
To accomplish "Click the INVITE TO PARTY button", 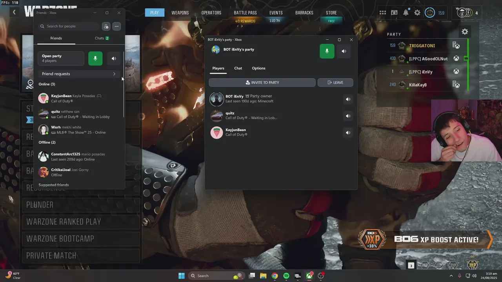I will (262, 82).
